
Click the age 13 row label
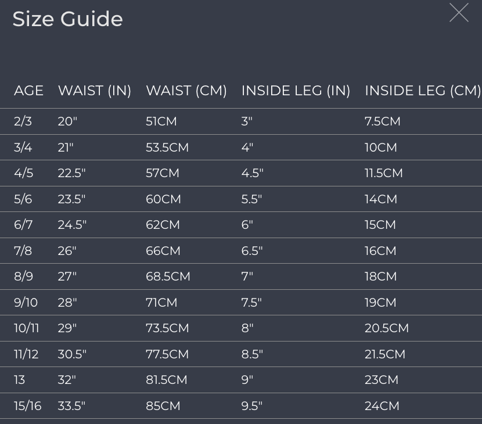pyautogui.click(x=19, y=379)
